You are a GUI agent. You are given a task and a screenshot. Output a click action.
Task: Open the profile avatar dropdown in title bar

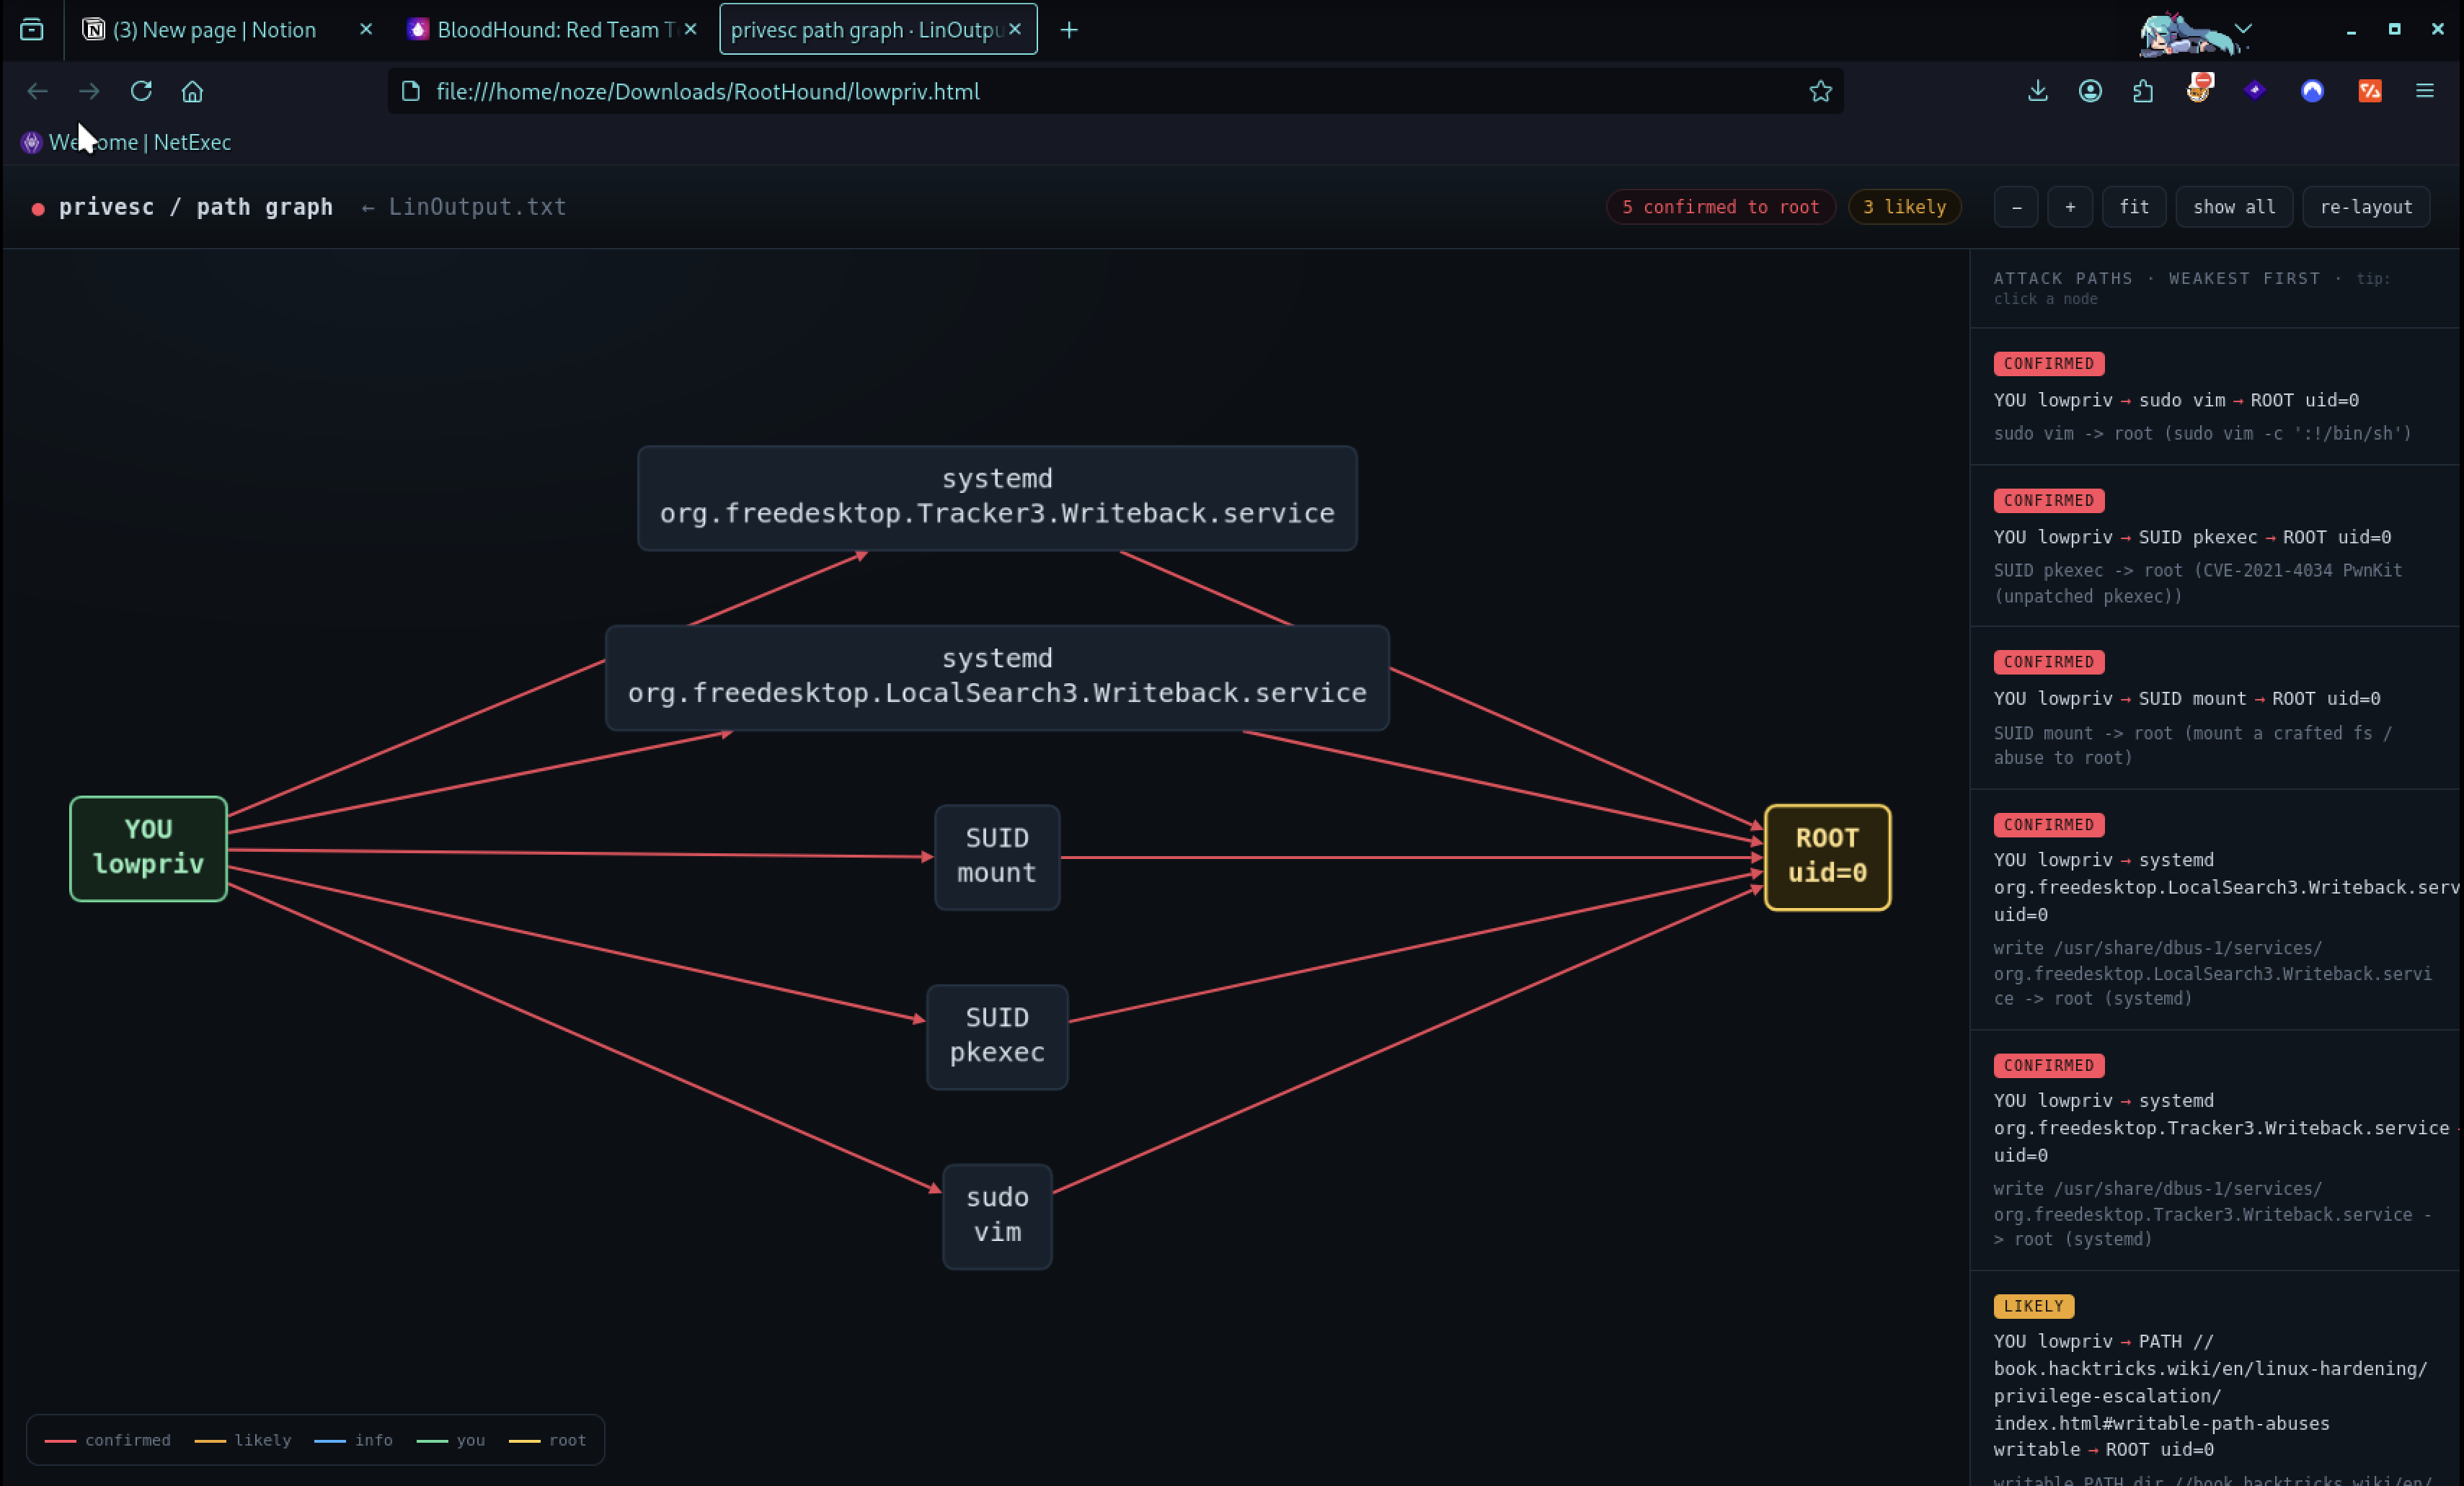pos(2244,29)
